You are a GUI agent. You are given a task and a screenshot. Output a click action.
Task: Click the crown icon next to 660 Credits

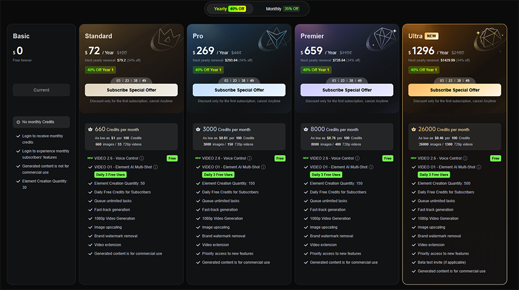coord(90,130)
